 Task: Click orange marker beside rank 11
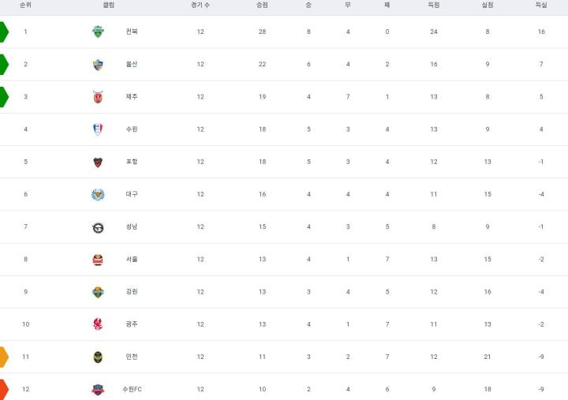(4, 357)
